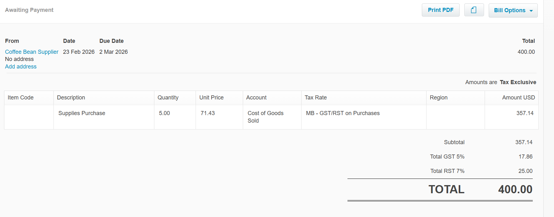This screenshot has width=554, height=217.
Task: Click the unit price 71.43 cell
Action: tap(208, 113)
